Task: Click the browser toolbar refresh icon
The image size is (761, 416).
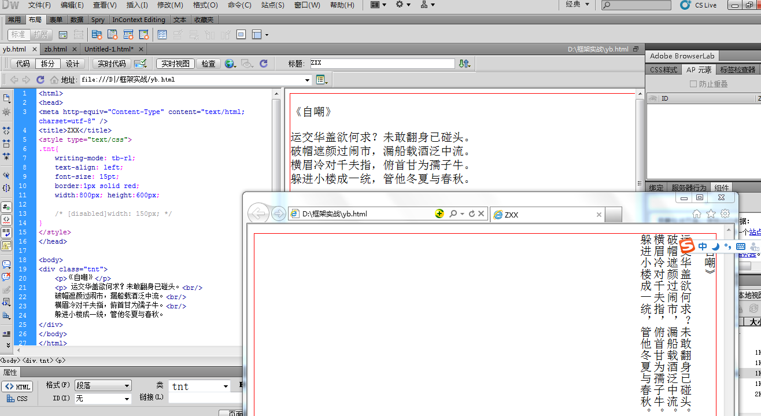Action: point(40,80)
